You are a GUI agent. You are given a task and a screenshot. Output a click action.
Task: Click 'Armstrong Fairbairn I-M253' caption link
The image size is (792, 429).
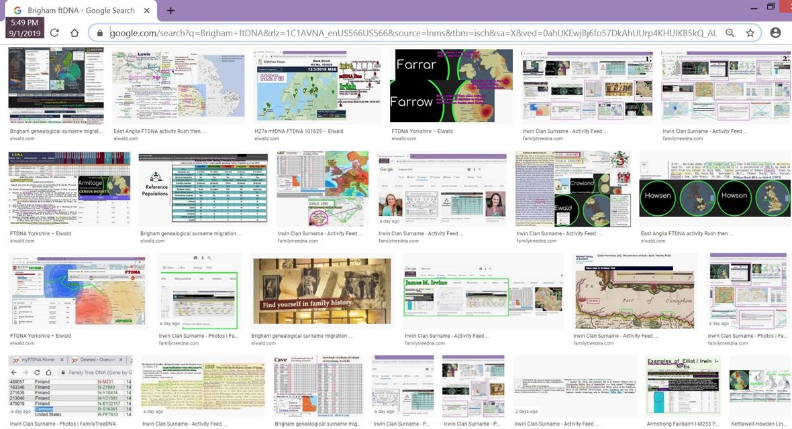[x=683, y=424]
